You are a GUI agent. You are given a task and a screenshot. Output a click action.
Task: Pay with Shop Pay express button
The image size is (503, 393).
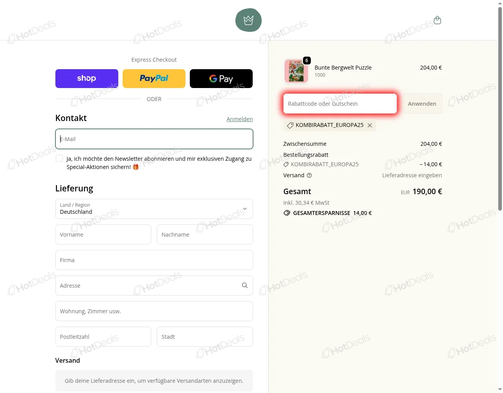tap(87, 79)
